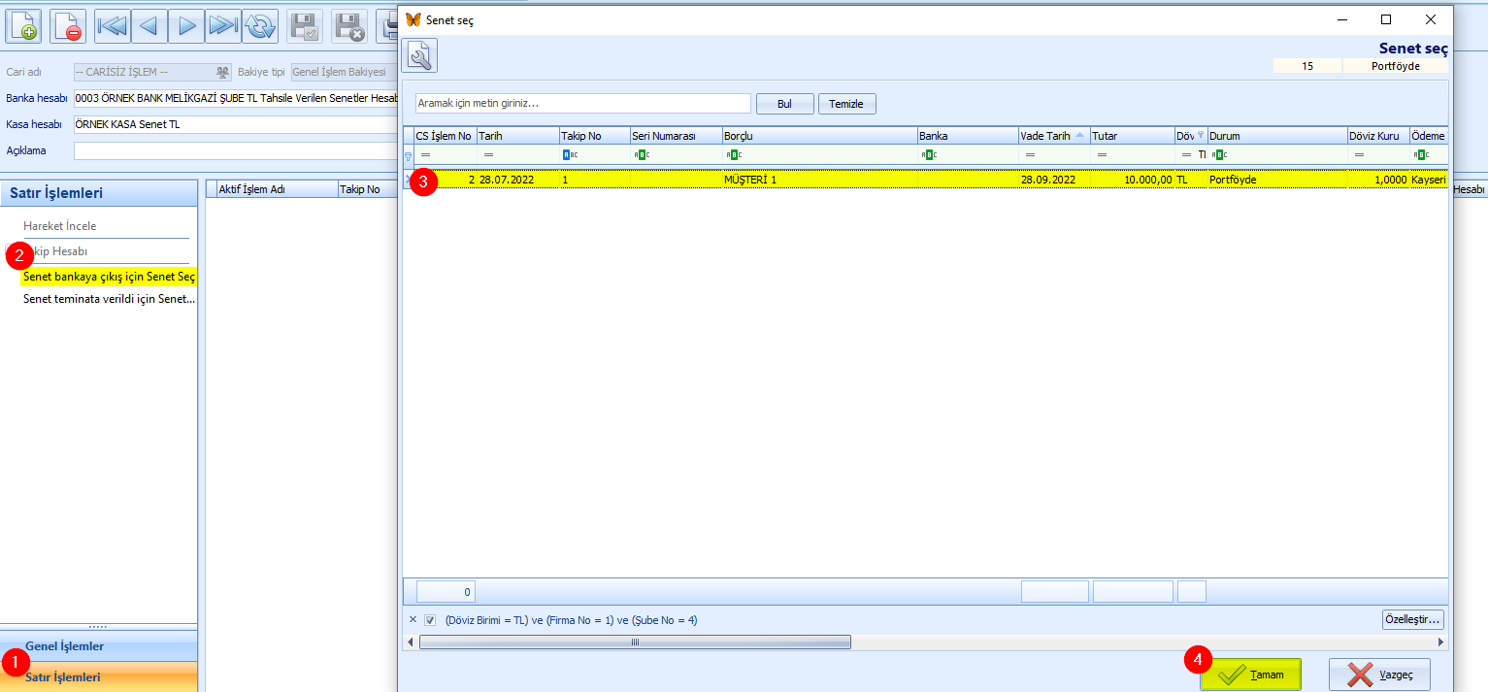The height and width of the screenshot is (692, 1488).
Task: Go to the next record arrow
Action: 185,26
